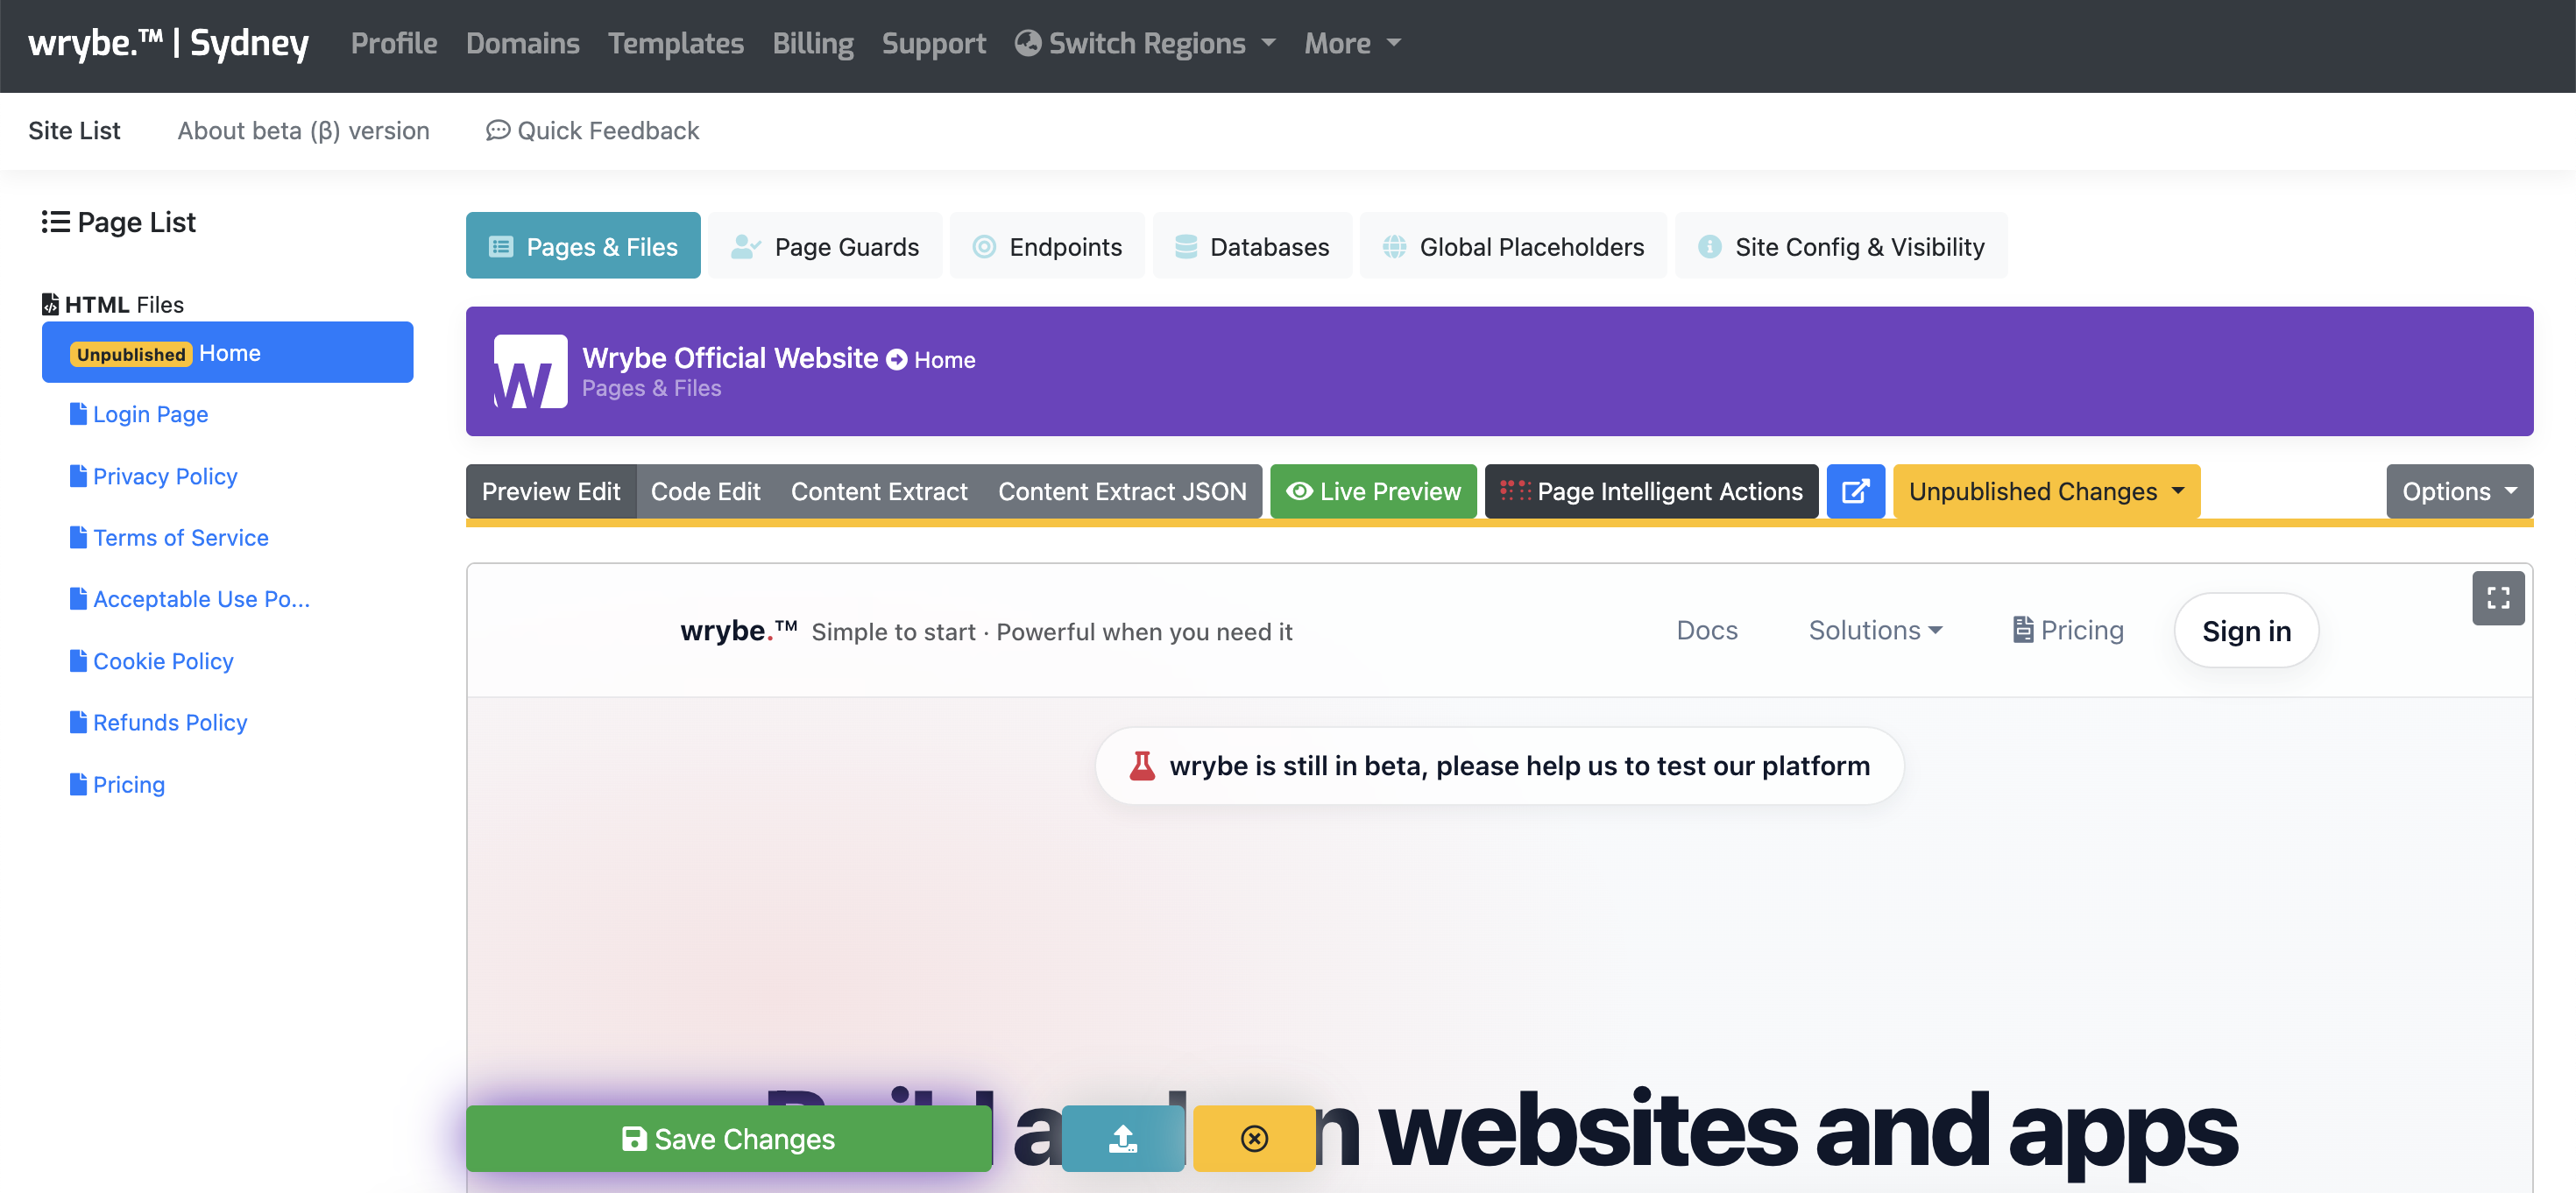
Task: Click the upload icon next to Save Changes
Action: (x=1122, y=1138)
